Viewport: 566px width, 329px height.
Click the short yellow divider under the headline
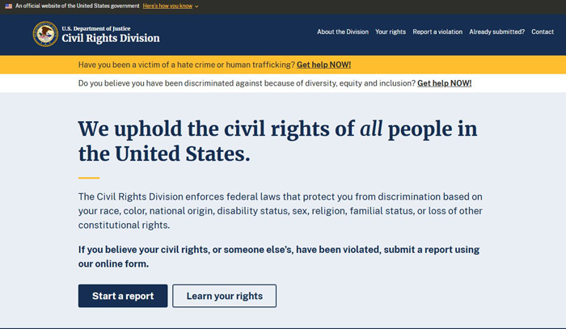click(x=89, y=178)
